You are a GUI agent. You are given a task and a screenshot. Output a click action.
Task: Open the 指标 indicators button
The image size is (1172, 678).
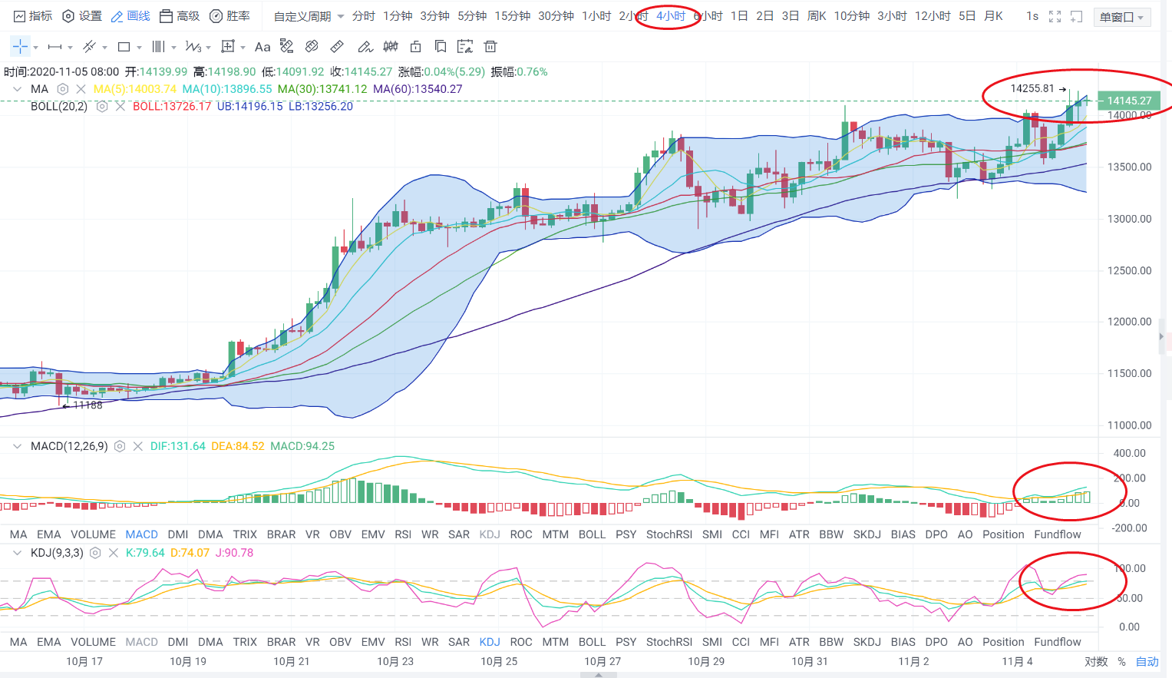coord(33,16)
